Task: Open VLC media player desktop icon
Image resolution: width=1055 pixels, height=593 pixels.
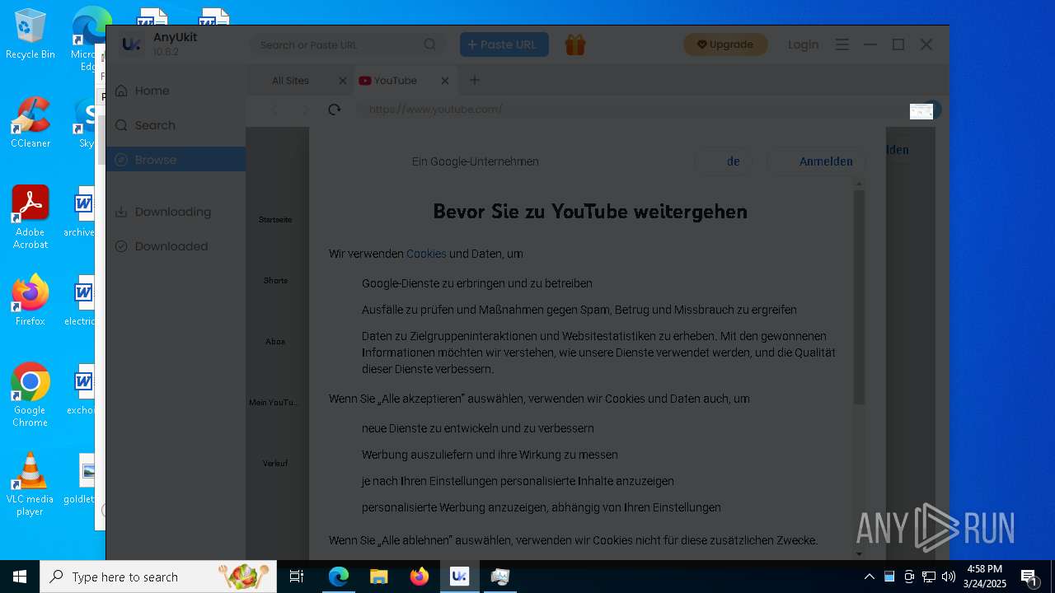Action: tap(30, 484)
